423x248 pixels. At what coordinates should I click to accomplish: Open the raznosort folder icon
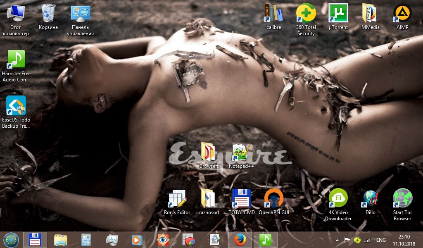(209, 202)
